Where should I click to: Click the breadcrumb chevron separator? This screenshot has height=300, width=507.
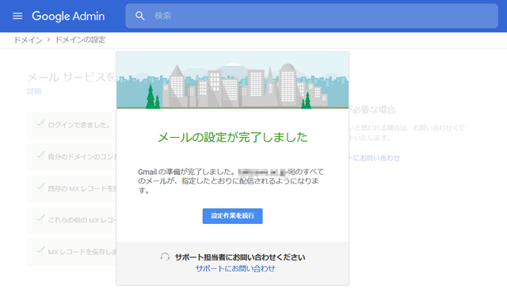tap(49, 40)
